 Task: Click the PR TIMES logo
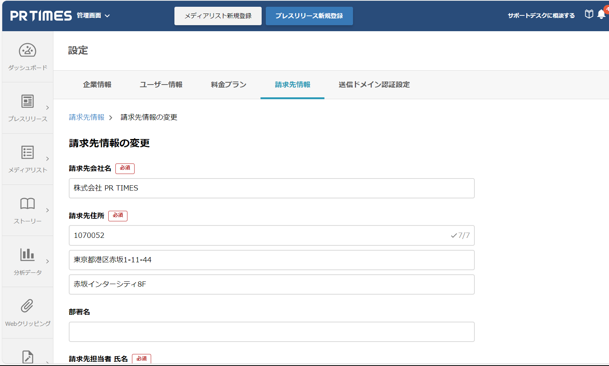[x=41, y=16]
